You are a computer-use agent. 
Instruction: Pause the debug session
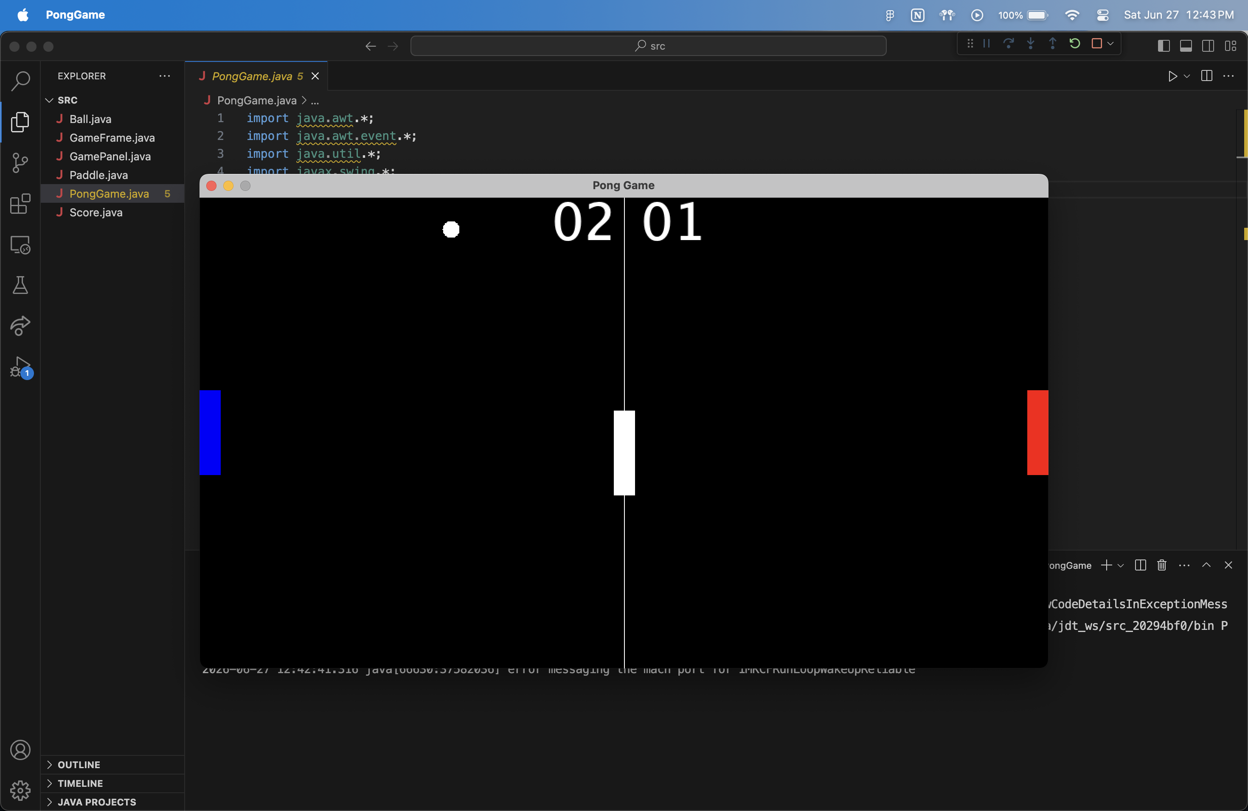pyautogui.click(x=987, y=44)
